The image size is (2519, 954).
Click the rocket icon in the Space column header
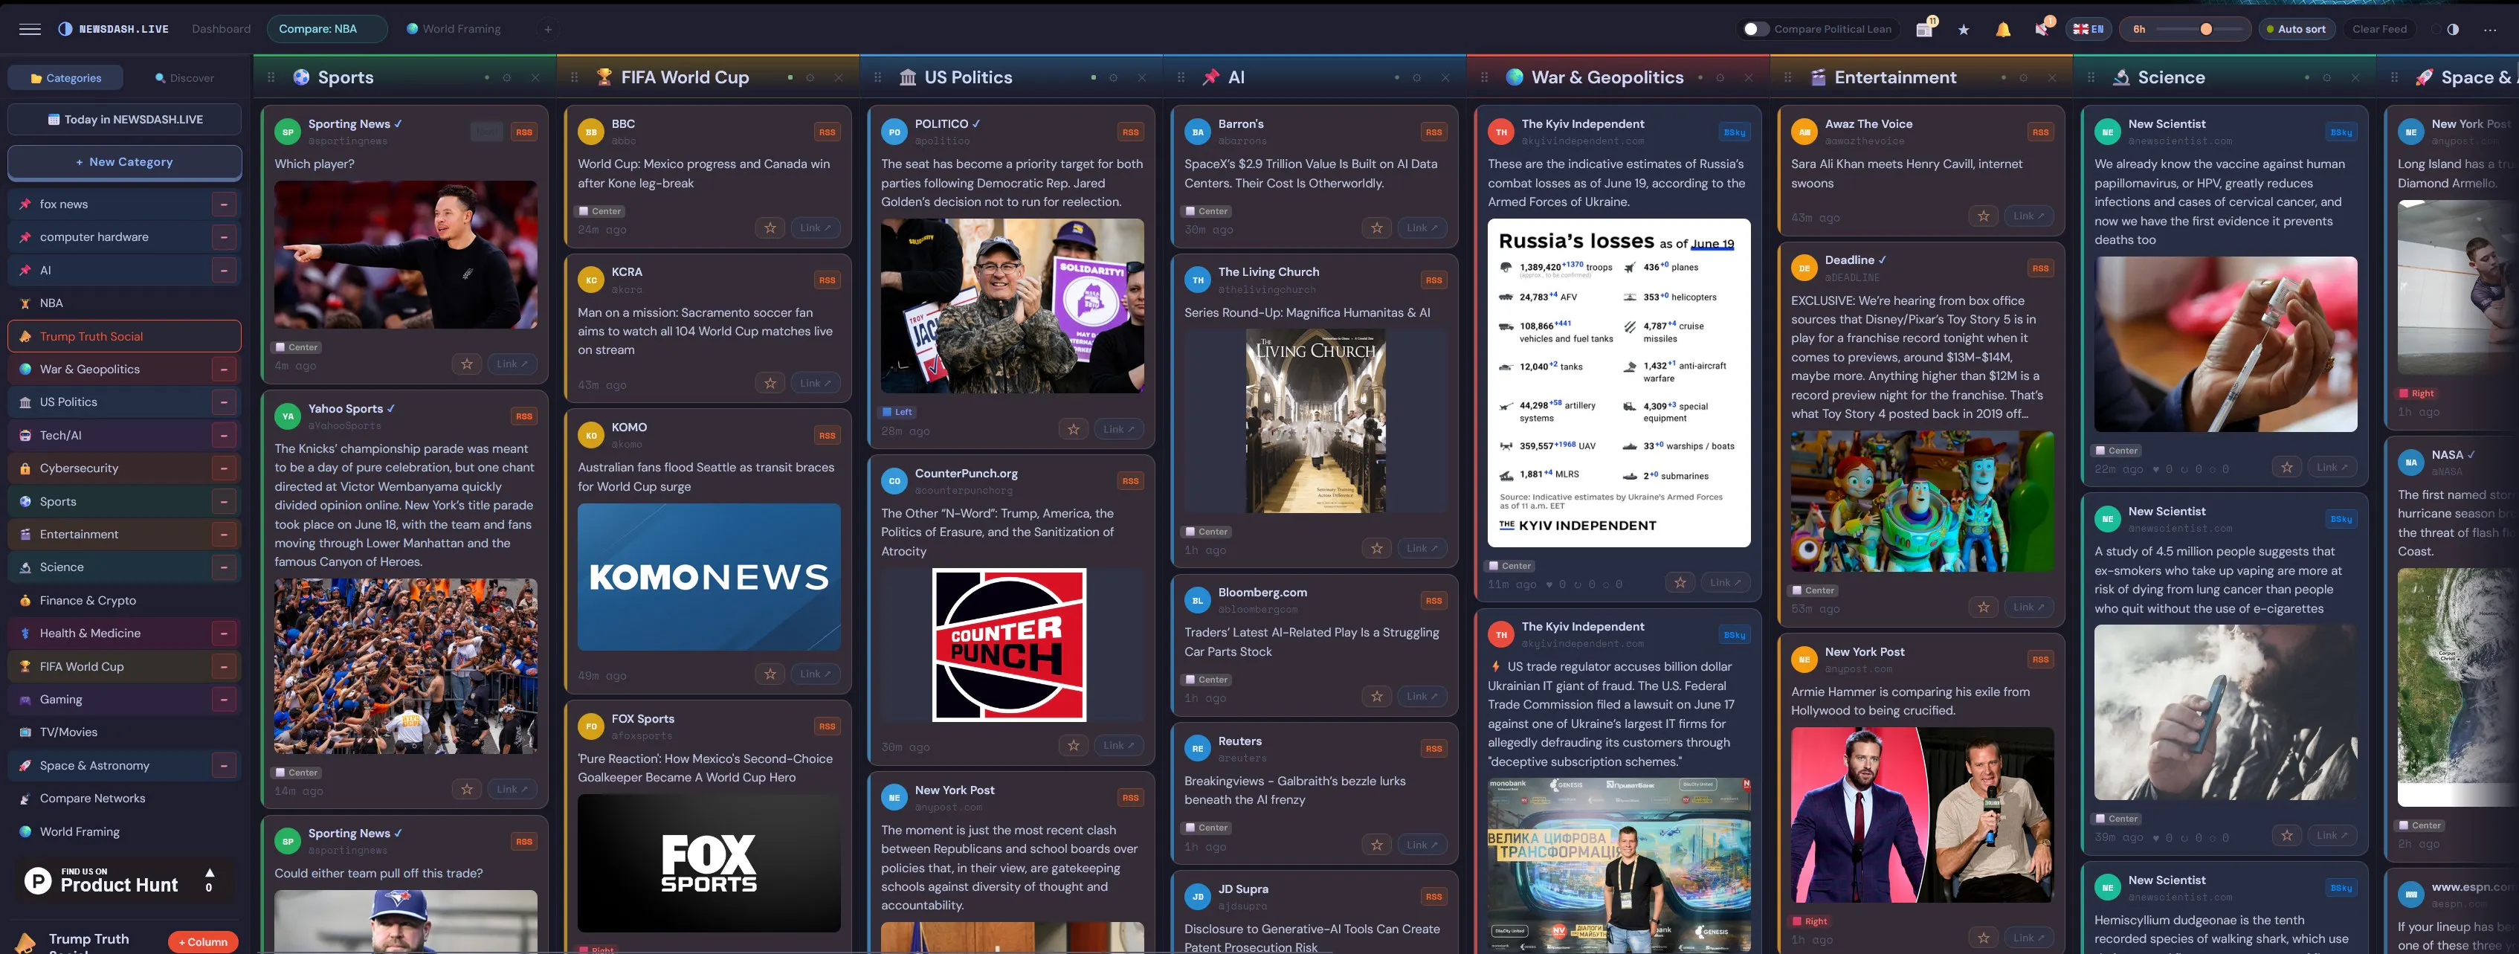point(2424,77)
